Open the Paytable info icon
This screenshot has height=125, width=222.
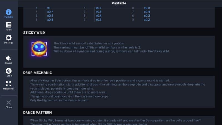click(x=9, y=12)
